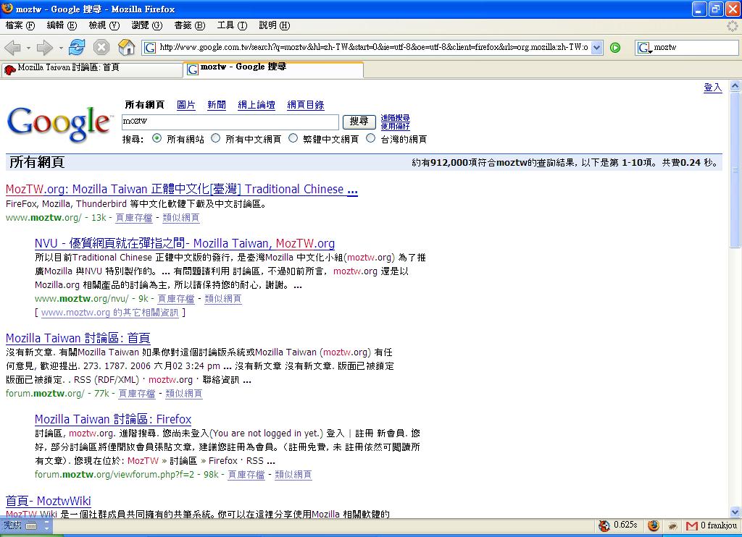Click the vertical scrollbar down arrow

coord(735,512)
